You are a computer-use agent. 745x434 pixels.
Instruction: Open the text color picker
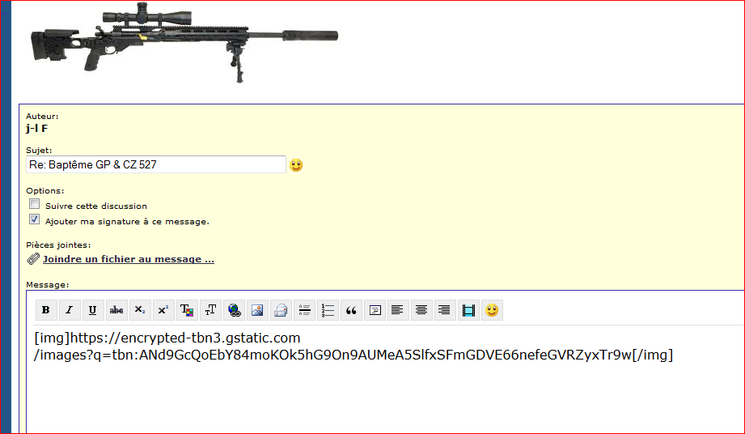187,310
